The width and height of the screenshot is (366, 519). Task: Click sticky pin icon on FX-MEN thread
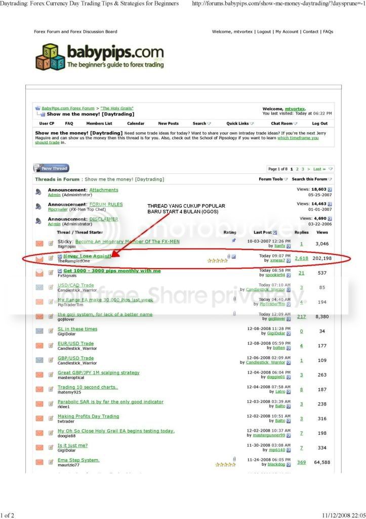point(234,241)
